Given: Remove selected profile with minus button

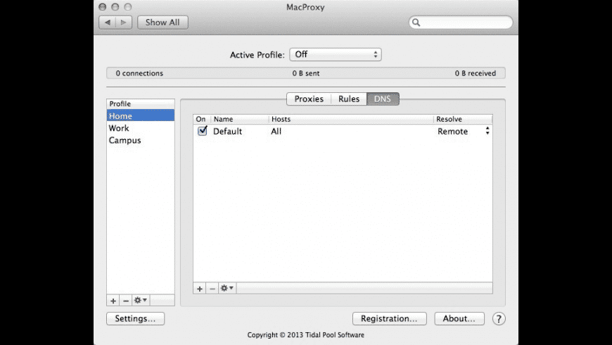Looking at the screenshot, I should coord(126,301).
